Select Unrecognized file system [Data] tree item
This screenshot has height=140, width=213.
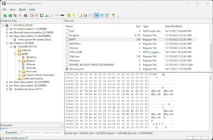34,40
